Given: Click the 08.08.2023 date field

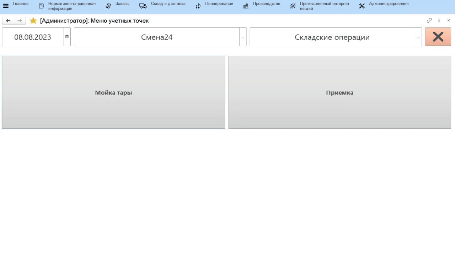Looking at the screenshot, I should click(x=33, y=37).
